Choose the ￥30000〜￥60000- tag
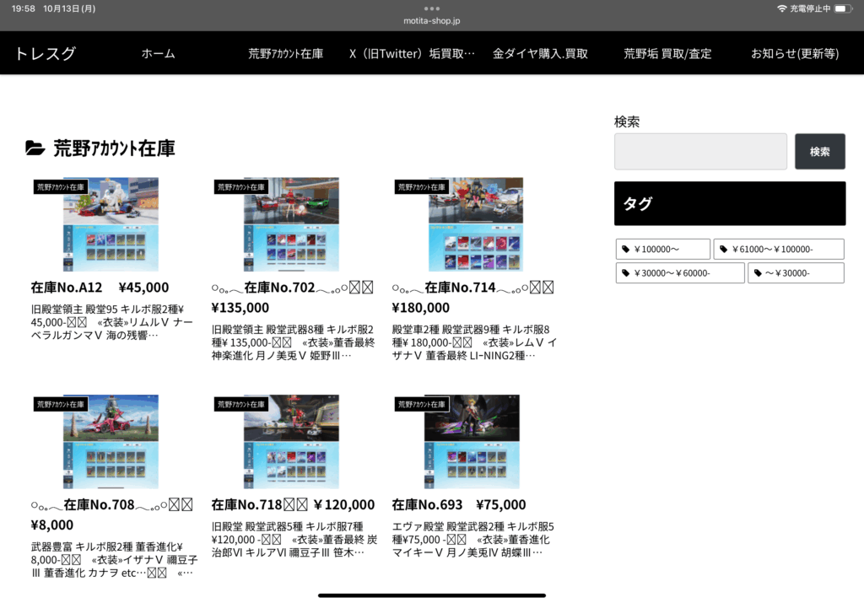Viewport: 864px width, 603px height. pyautogui.click(x=680, y=273)
